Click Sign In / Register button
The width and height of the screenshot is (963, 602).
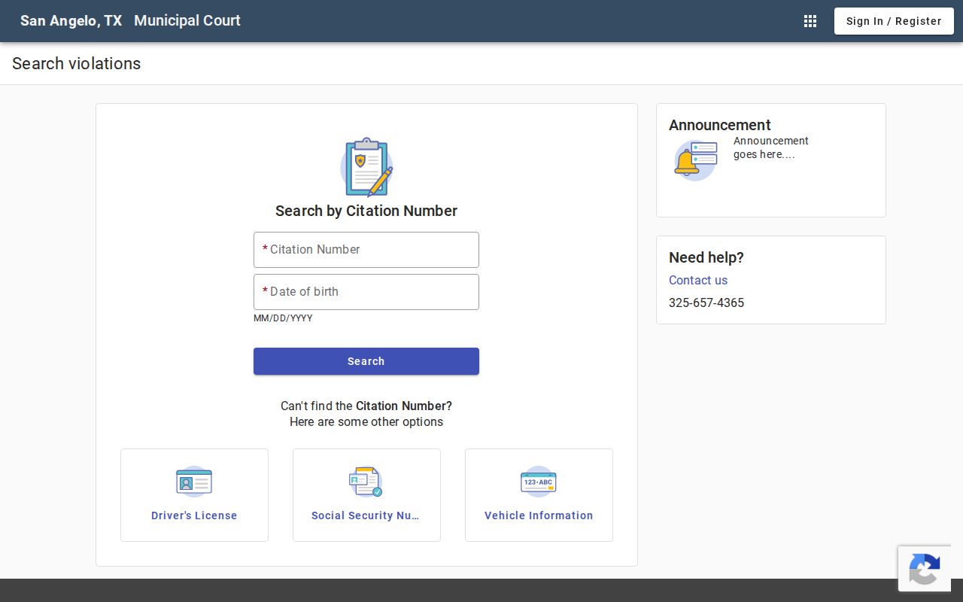894,21
